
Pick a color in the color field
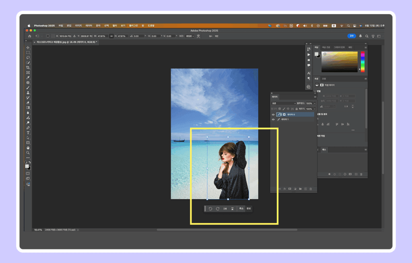click(x=340, y=61)
